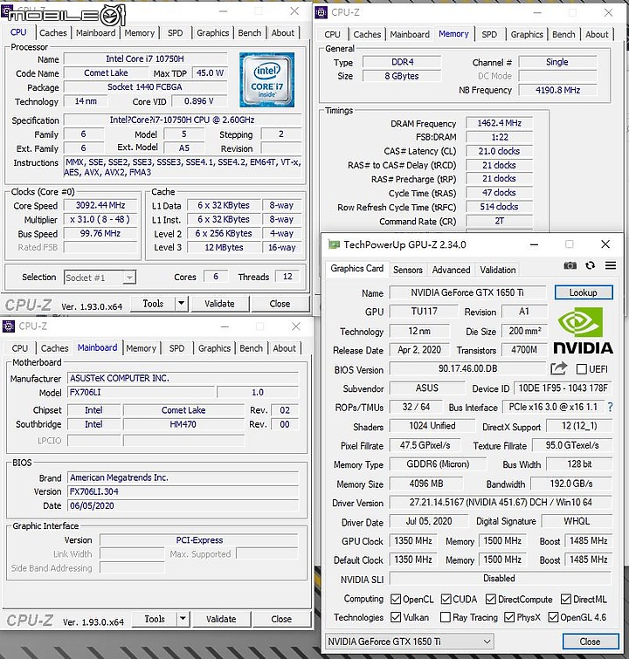Toggle the OpenGL 4.6 checkbox

coord(553,617)
